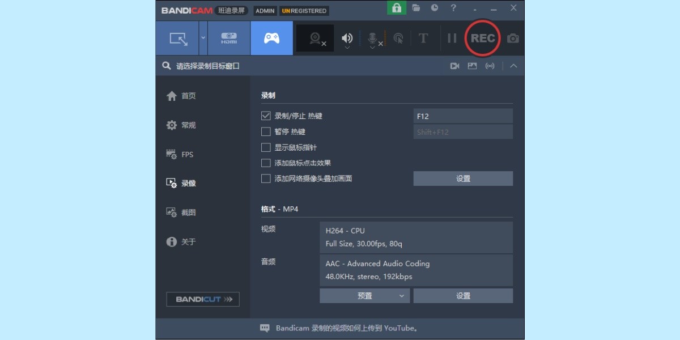Open the text overlay (T) icon
The height and width of the screenshot is (340, 680).
pyautogui.click(x=423, y=37)
